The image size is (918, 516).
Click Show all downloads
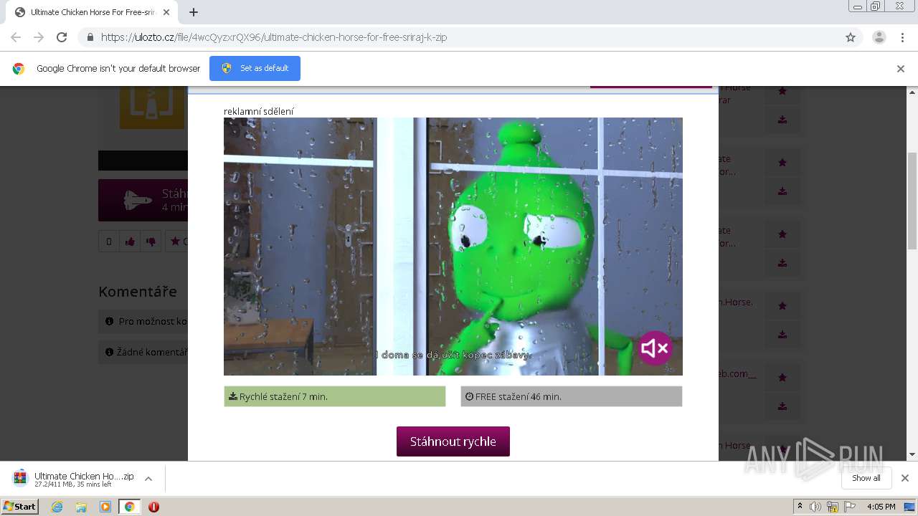(x=866, y=478)
